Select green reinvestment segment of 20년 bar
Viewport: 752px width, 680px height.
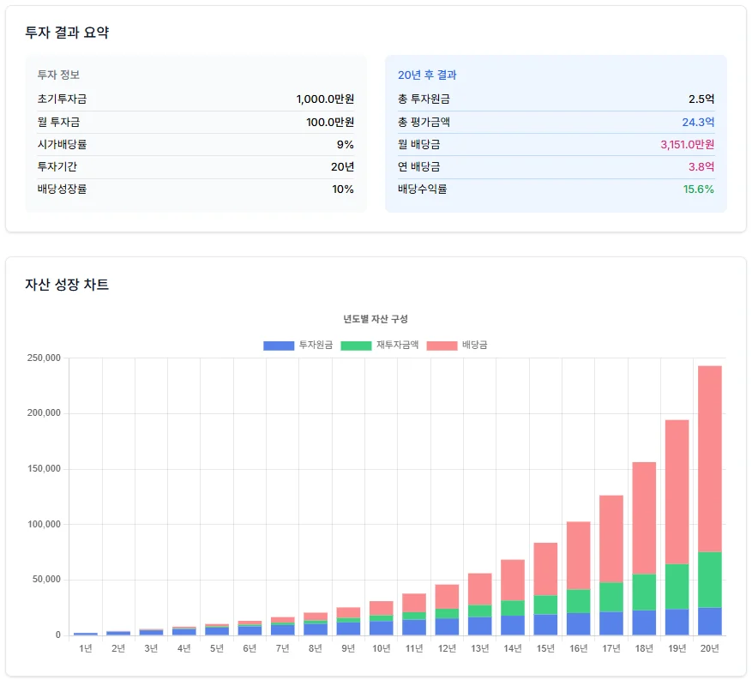tap(709, 580)
